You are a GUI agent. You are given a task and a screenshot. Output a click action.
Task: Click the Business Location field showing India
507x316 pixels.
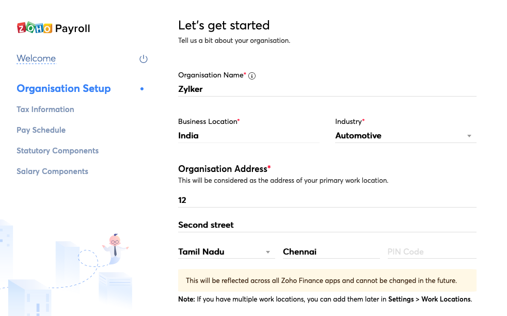(248, 136)
